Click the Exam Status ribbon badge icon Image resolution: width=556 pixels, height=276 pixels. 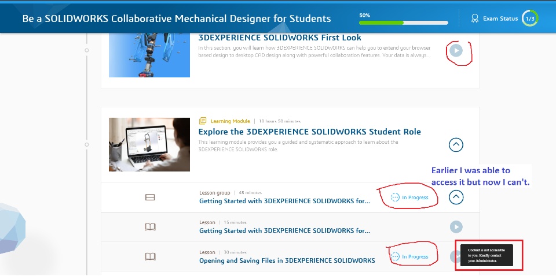[477, 18]
